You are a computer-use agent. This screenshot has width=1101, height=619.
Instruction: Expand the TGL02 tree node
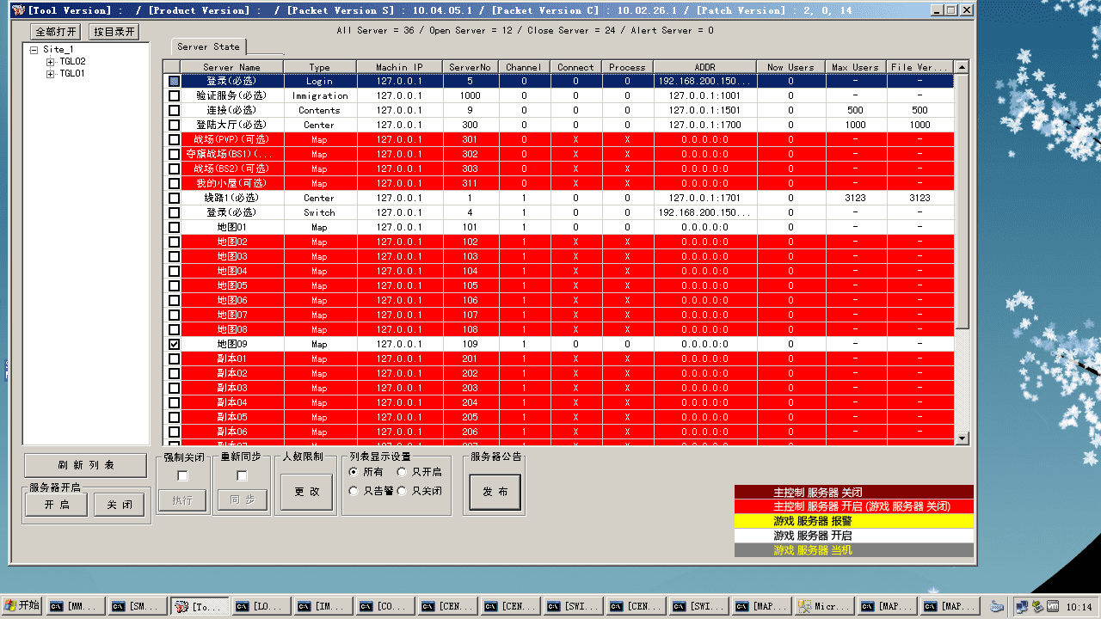click(x=51, y=62)
